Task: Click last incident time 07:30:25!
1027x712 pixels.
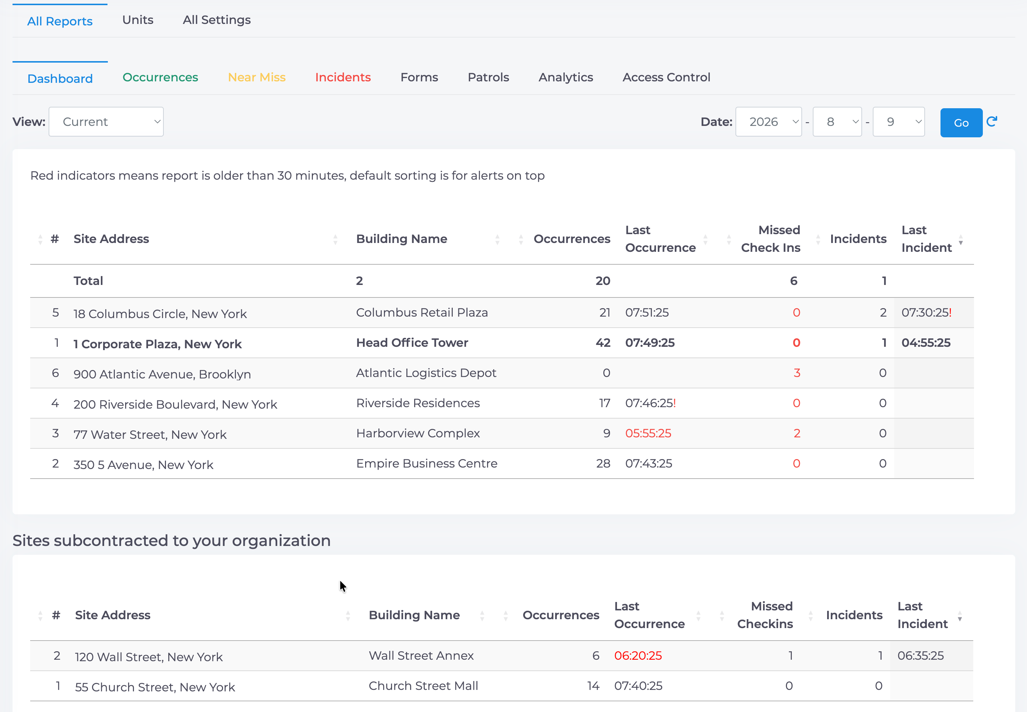Action: pyautogui.click(x=926, y=313)
